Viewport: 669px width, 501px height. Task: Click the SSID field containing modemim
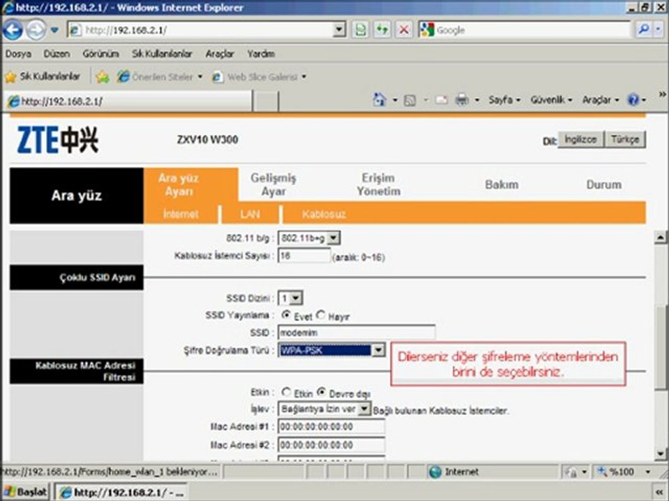(357, 333)
